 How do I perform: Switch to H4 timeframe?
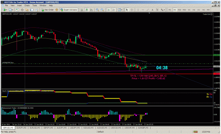pyautogui.click(x=194, y=10)
